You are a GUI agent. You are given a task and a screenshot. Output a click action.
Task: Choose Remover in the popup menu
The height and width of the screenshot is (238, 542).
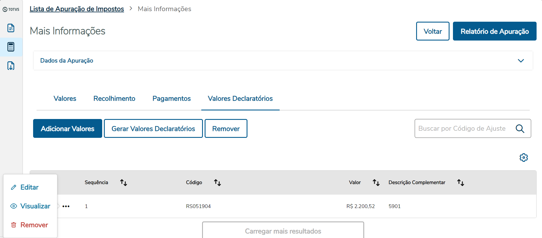(34, 225)
